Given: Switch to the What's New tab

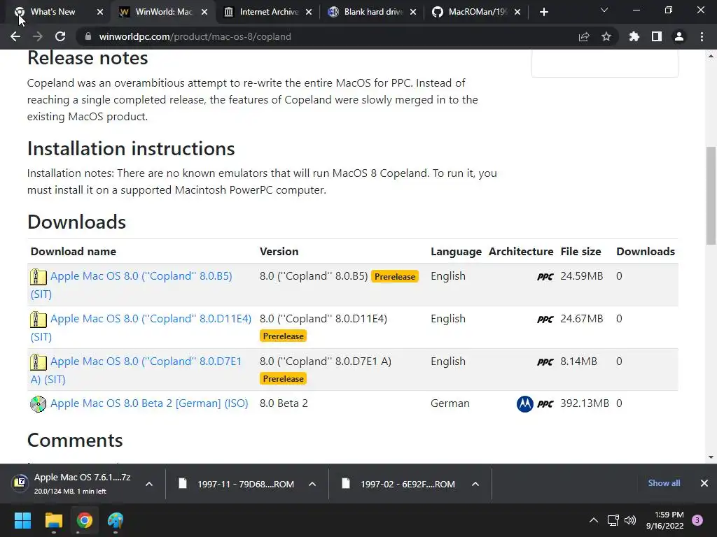Looking at the screenshot, I should (x=53, y=12).
